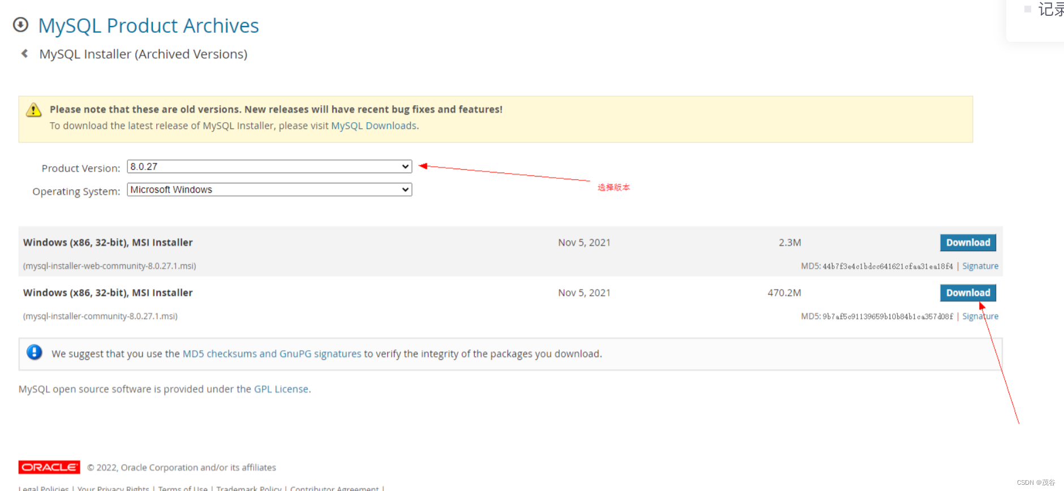Follow the MySQL Downloads link
Image resolution: width=1064 pixels, height=491 pixels.
[x=374, y=126]
